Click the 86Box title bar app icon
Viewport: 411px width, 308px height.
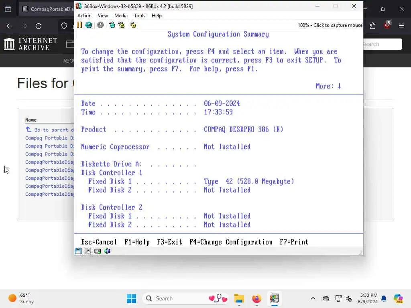[x=79, y=6]
